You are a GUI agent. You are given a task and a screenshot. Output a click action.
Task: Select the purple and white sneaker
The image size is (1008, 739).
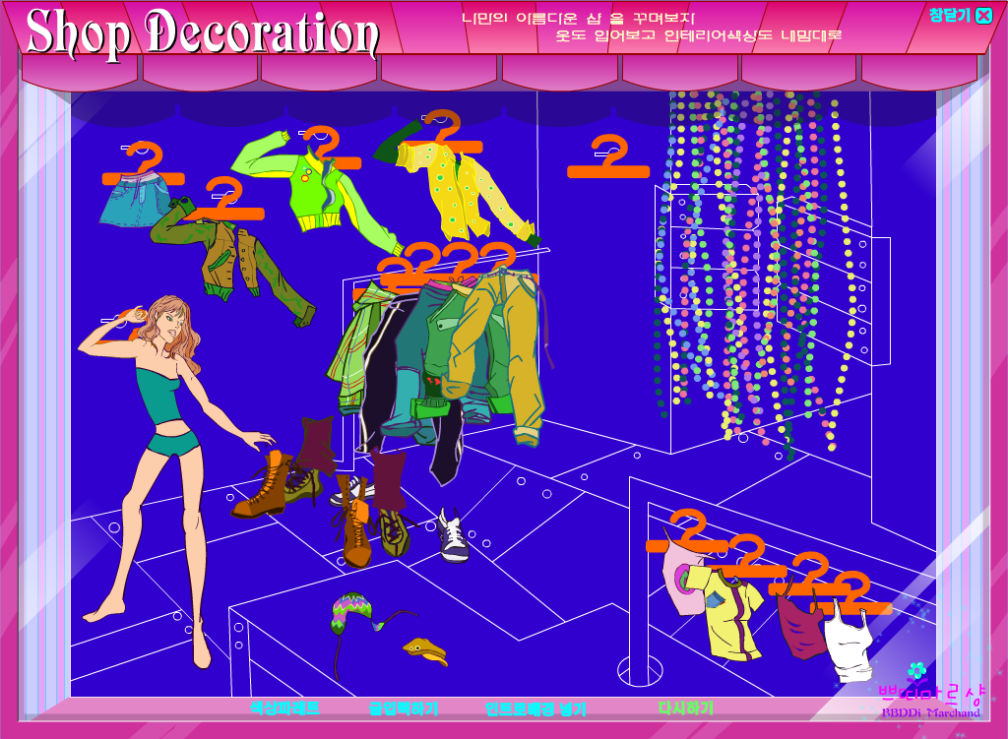tap(454, 536)
